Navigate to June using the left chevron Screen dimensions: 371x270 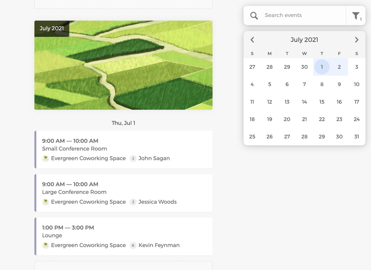[x=252, y=40]
